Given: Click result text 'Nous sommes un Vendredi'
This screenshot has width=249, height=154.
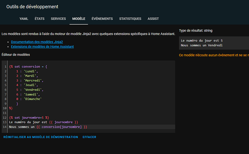Looking at the screenshot, I should (202, 45).
